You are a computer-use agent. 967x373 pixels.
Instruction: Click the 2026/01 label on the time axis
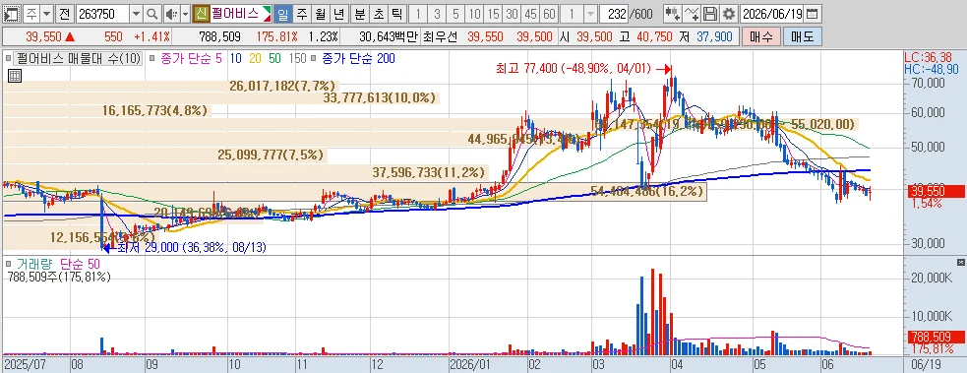coord(470,364)
